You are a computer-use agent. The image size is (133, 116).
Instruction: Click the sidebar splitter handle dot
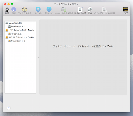tap(38, 57)
